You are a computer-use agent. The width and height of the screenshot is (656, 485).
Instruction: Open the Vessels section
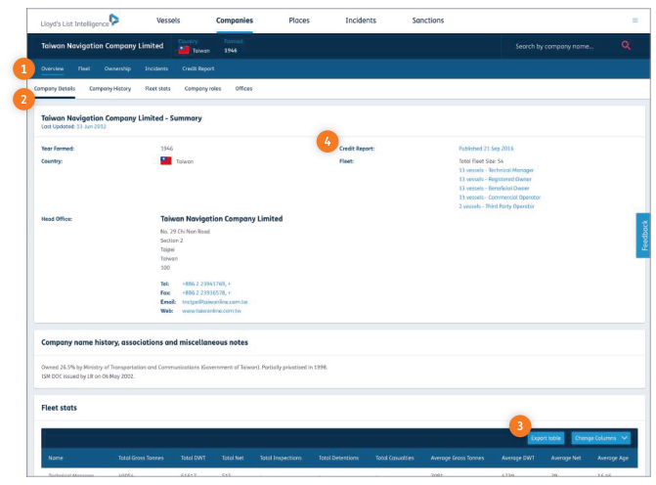[168, 21]
